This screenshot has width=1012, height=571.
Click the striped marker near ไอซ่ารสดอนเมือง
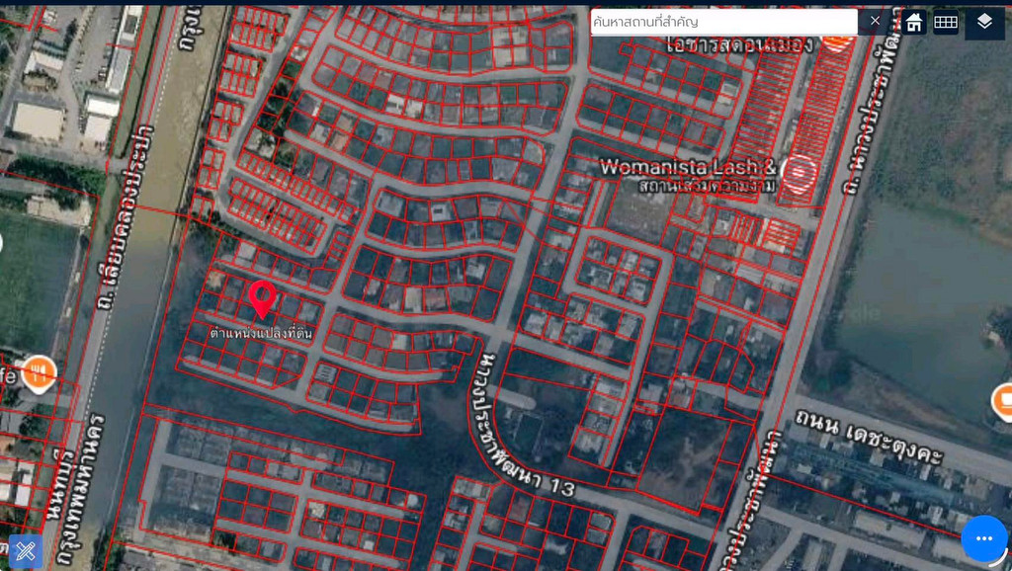(x=837, y=42)
